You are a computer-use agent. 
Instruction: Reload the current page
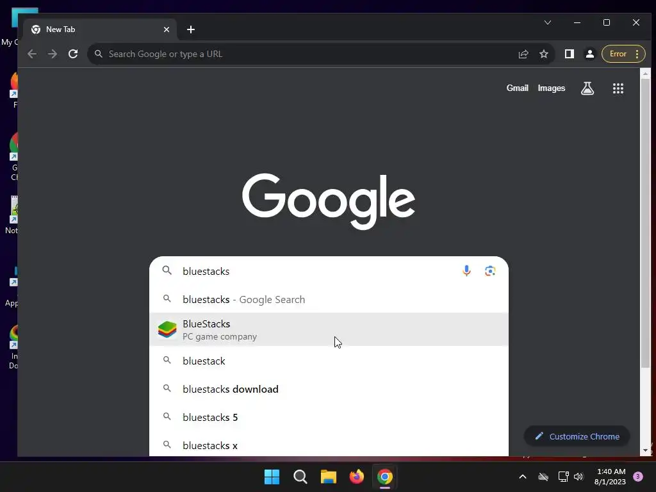[x=73, y=54]
